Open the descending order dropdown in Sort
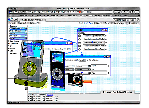Viewport: 149px width, 108px height. pyautogui.click(x=60, y=49)
